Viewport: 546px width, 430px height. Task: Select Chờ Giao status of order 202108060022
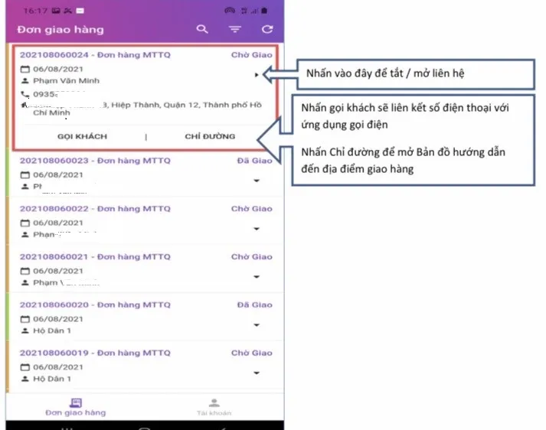pos(251,209)
